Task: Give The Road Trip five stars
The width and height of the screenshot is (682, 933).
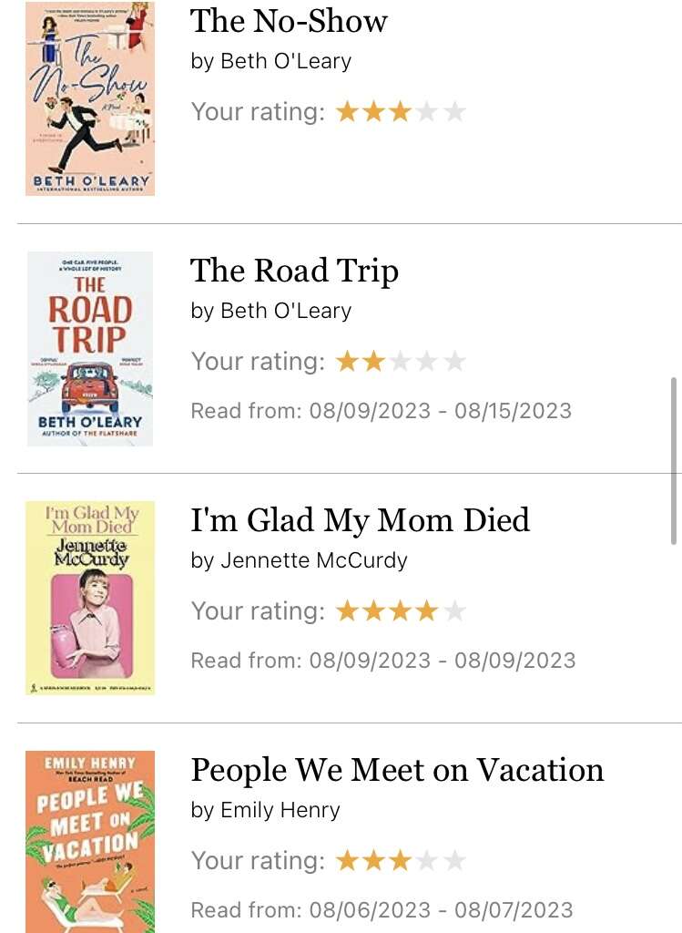Action: tap(454, 362)
